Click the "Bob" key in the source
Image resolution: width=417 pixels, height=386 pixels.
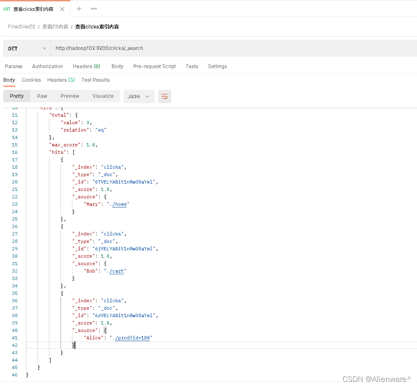coord(91,271)
